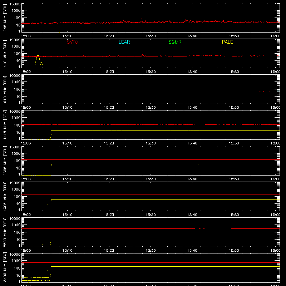Click the green SGMR station label

coord(175,42)
